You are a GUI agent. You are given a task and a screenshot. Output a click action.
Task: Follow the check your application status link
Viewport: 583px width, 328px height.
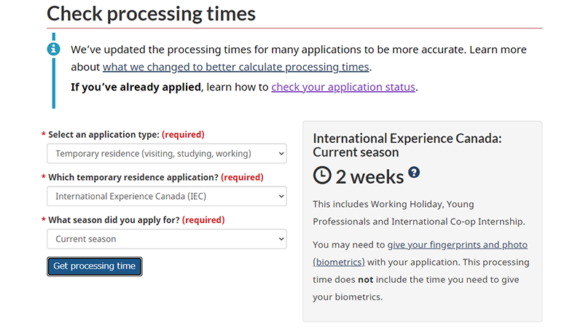(x=343, y=87)
